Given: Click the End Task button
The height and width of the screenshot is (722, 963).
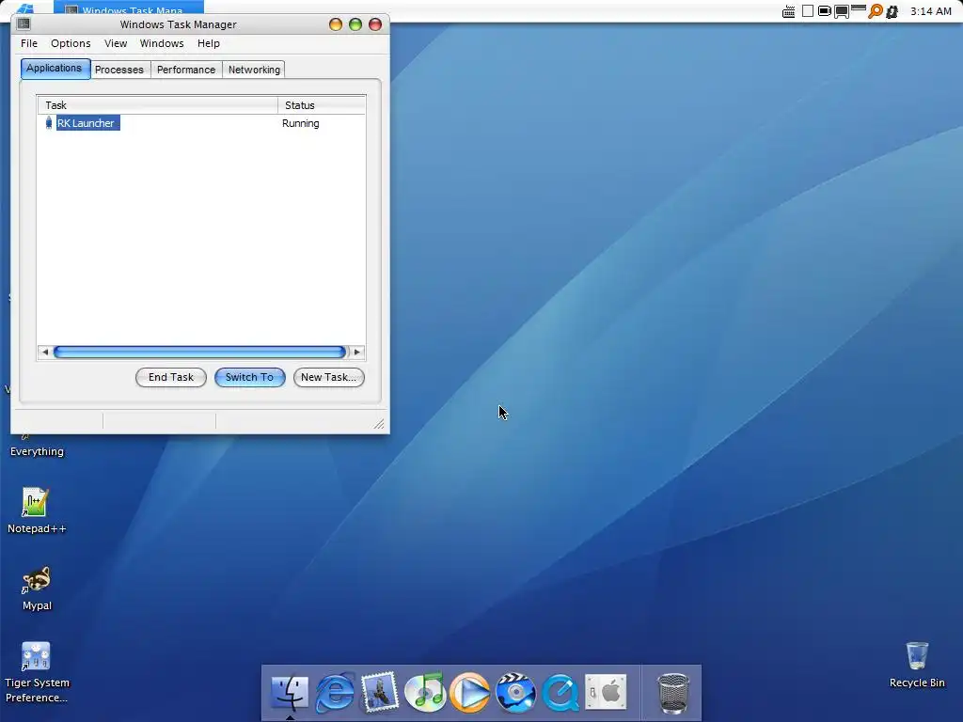Looking at the screenshot, I should pos(171,377).
